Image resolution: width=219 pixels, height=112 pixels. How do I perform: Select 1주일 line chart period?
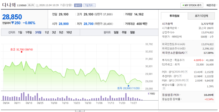(29, 32)
